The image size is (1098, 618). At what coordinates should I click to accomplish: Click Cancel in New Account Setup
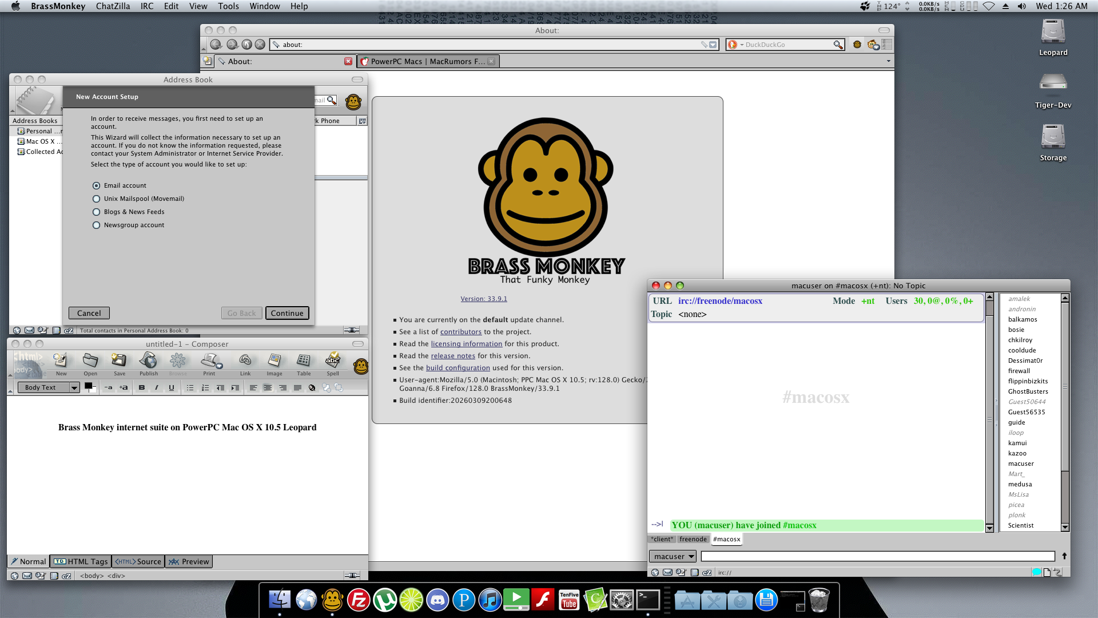pyautogui.click(x=89, y=313)
